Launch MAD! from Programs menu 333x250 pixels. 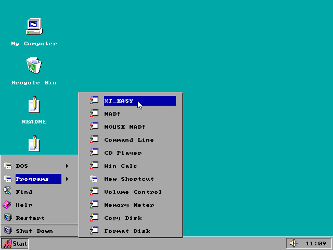[x=131, y=114]
